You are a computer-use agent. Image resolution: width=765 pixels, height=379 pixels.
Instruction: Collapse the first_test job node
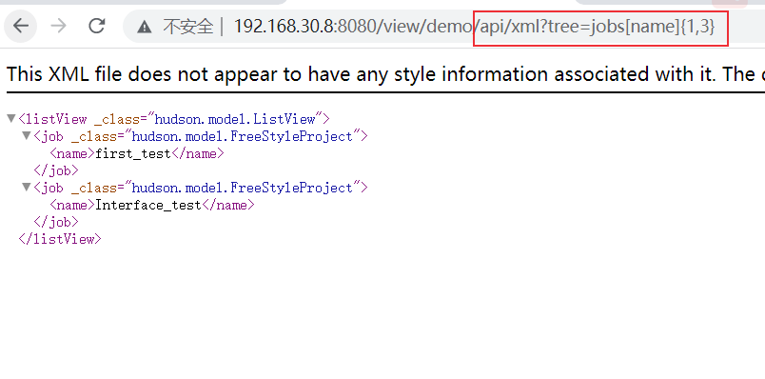[x=27, y=135]
